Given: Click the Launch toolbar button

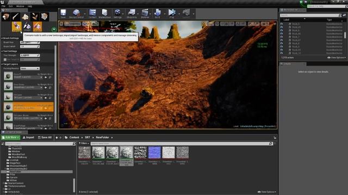Looking at the screenshot, I should click(x=186, y=14).
